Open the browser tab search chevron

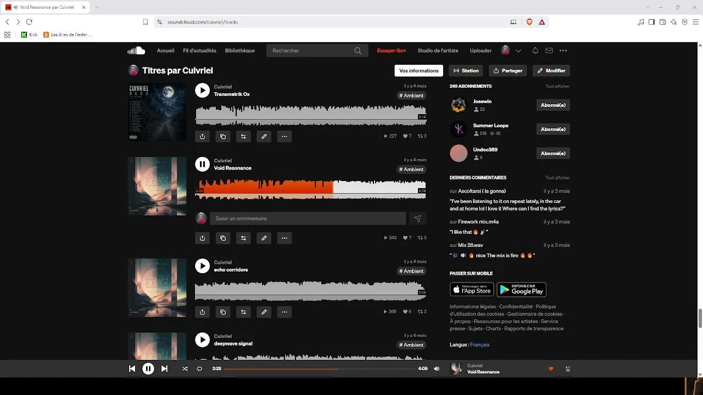coord(648,7)
